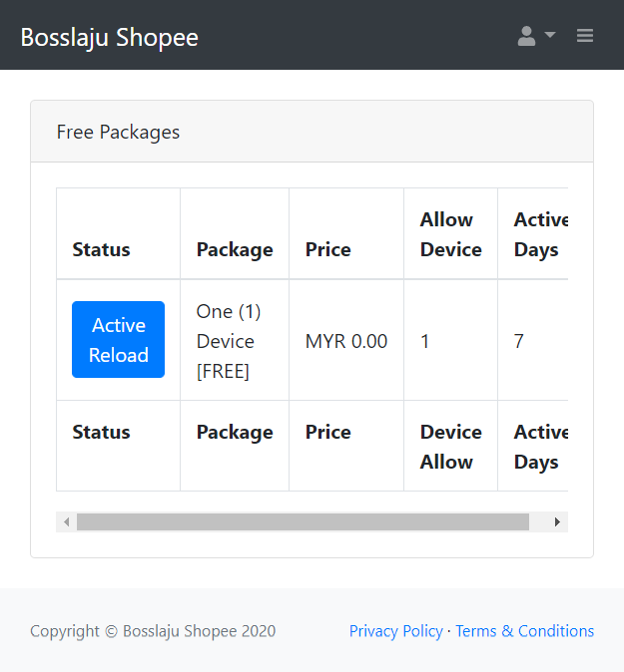Click the Package column header
Screen dimensions: 624x672
[x=235, y=249]
